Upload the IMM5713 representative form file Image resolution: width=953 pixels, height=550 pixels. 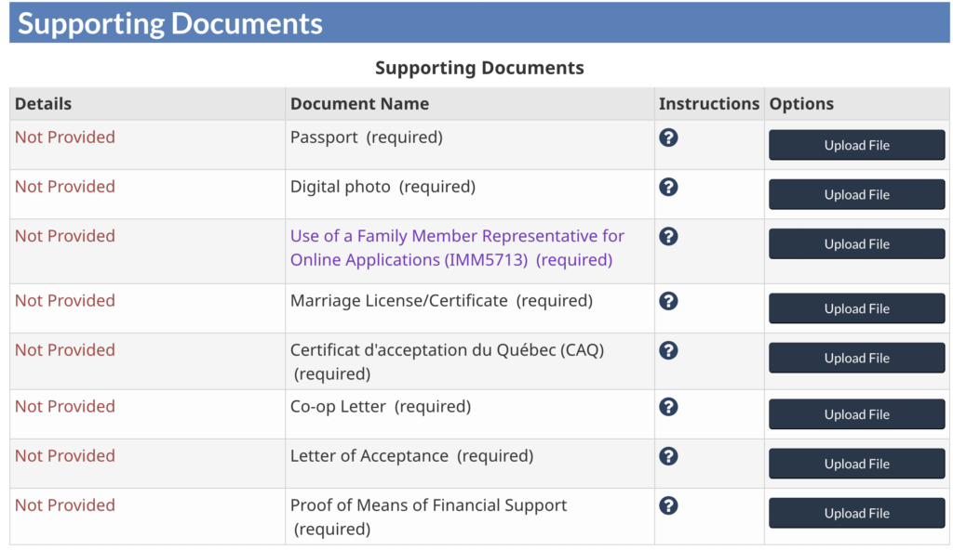(856, 244)
